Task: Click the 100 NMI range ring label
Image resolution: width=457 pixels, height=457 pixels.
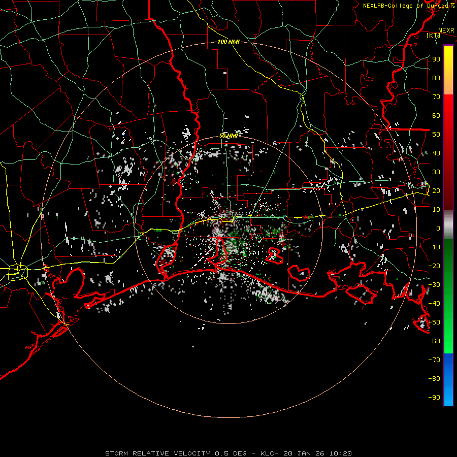Action: 228,42
